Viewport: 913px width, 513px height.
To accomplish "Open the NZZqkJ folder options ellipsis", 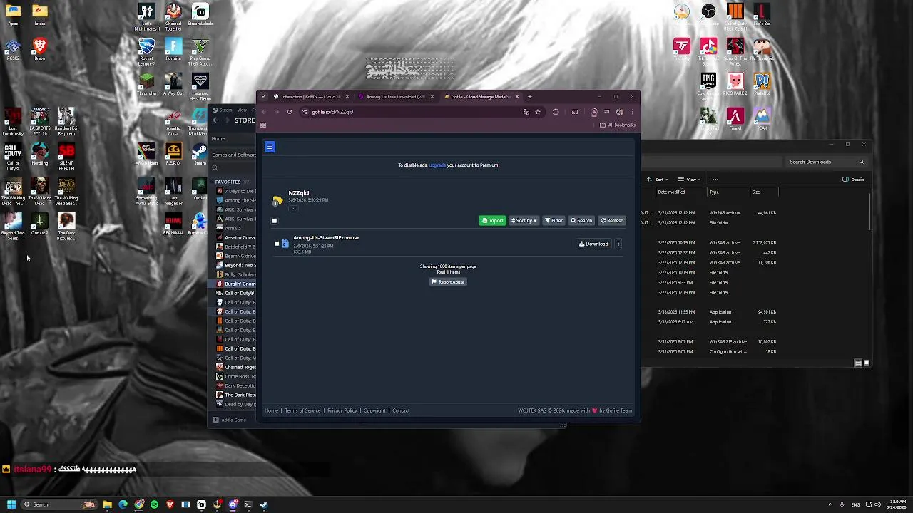I will pos(294,209).
